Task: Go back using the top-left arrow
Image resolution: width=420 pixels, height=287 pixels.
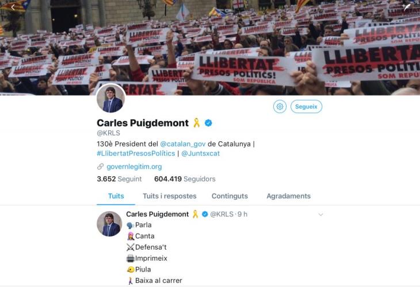Action: coord(13,7)
